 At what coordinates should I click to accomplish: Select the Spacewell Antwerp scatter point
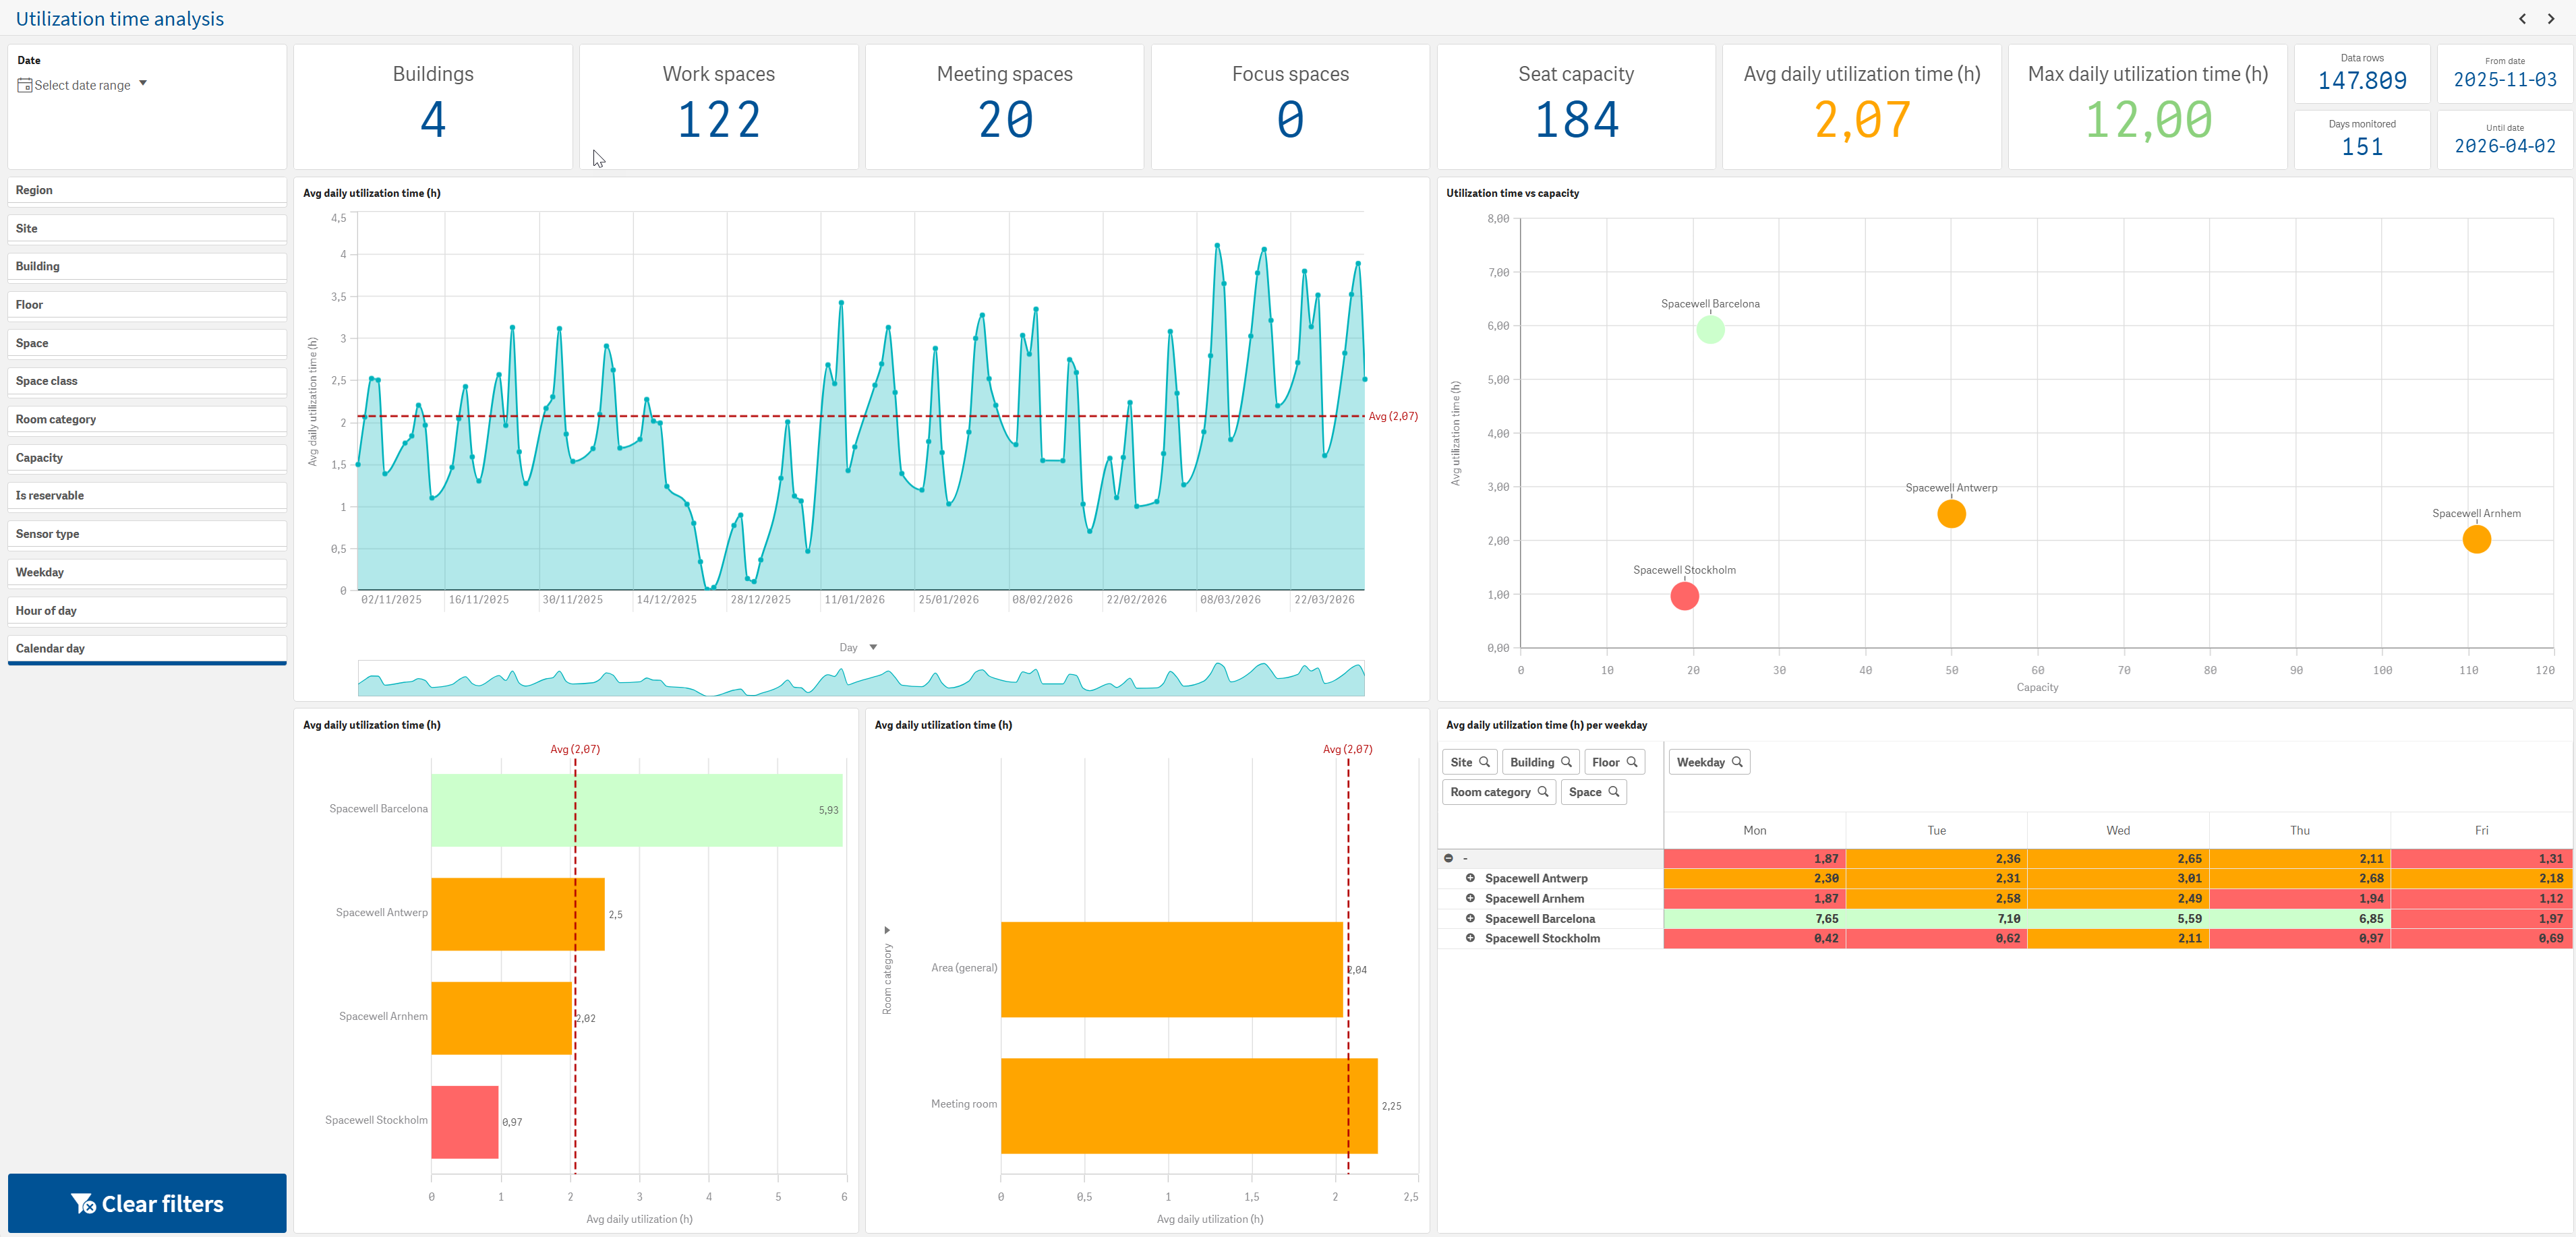[x=1951, y=514]
